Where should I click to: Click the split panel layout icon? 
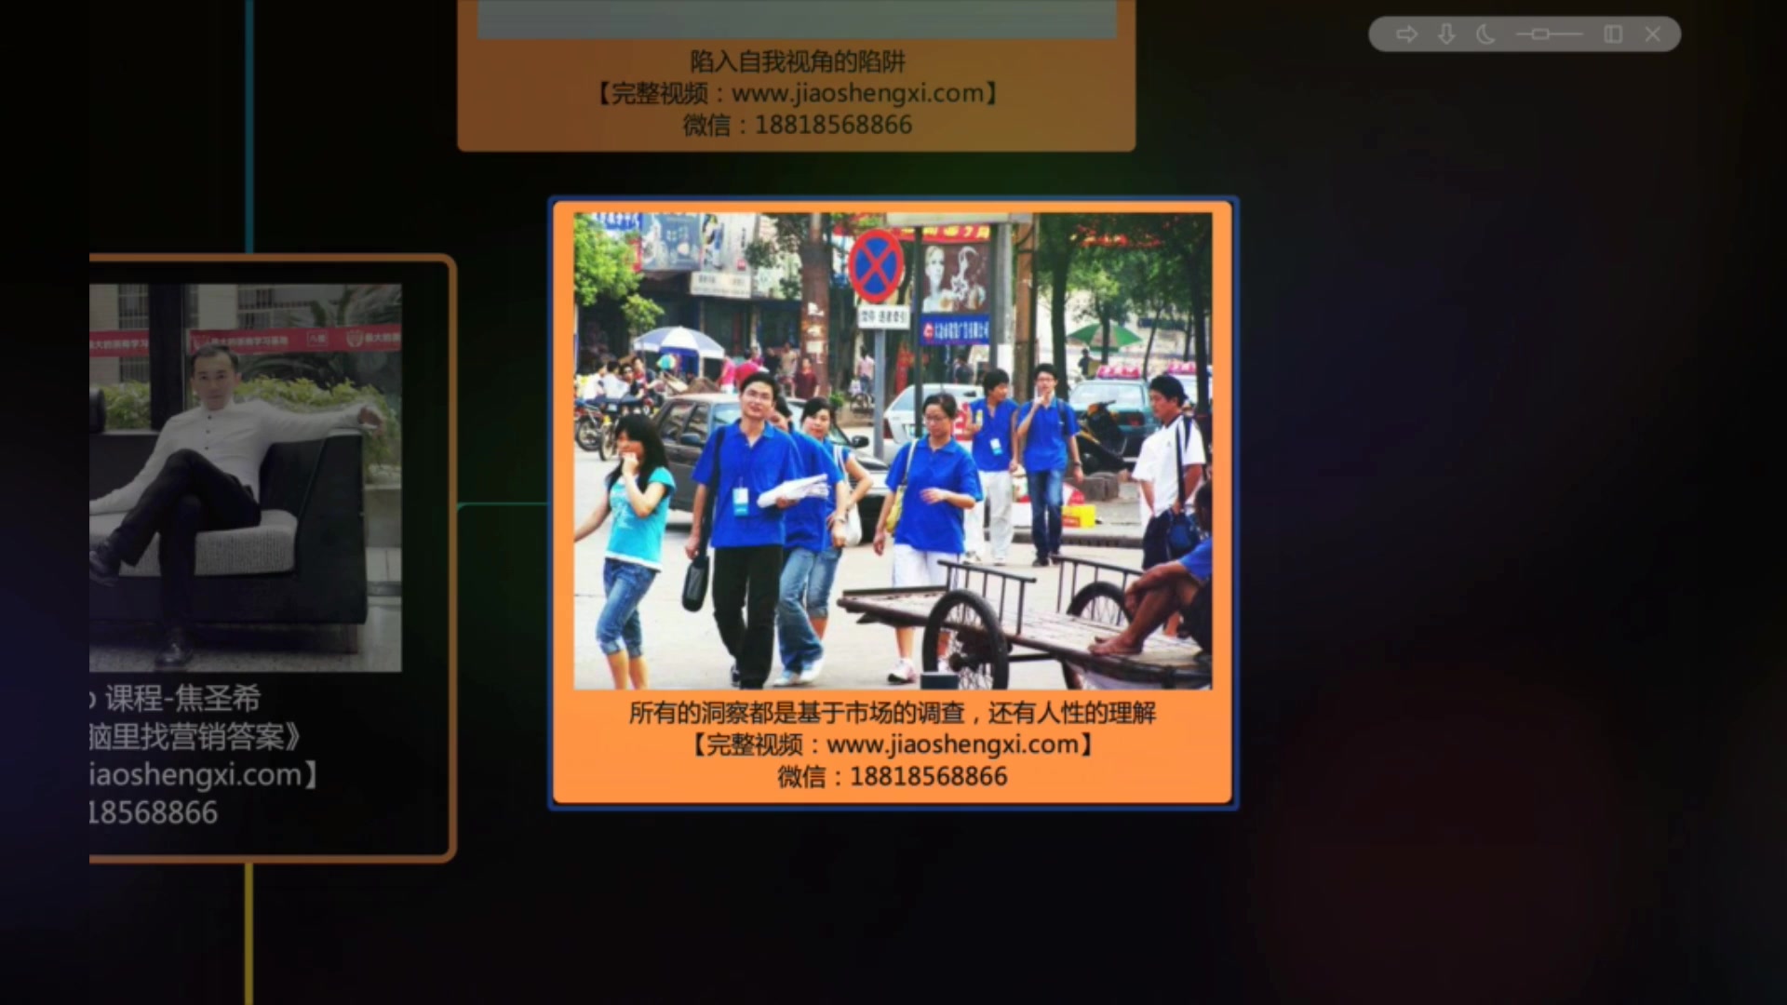[1613, 34]
